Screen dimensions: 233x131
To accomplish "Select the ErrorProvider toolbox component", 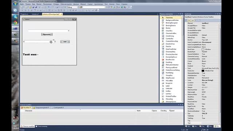I will tap(171, 60).
